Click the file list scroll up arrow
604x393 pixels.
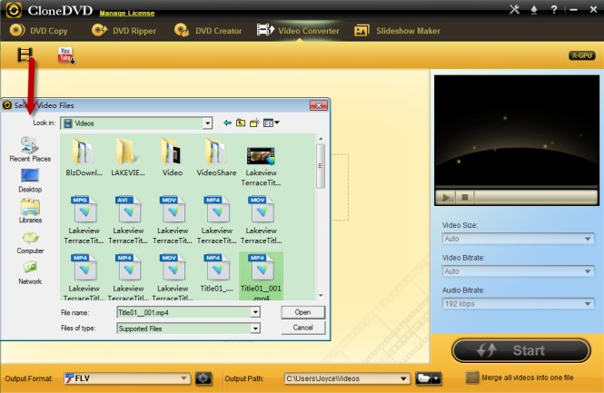(x=321, y=139)
